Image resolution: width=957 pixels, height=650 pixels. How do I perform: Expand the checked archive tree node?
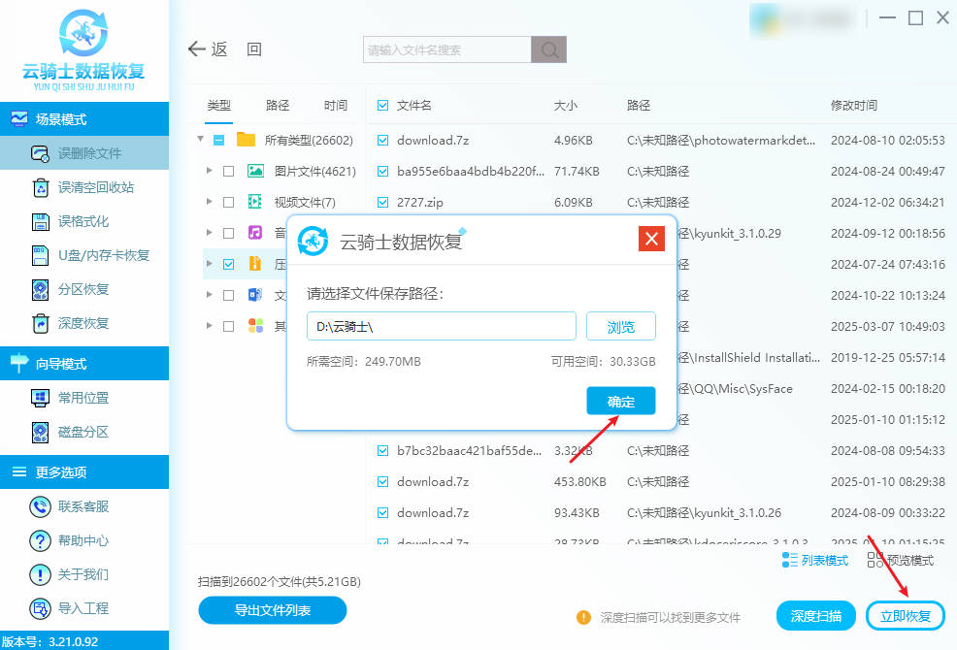click(x=210, y=264)
